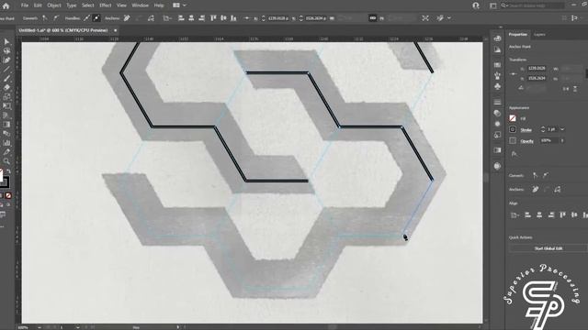Click Start Global Edit button
Image resolution: width=588 pixels, height=330 pixels.
pos(548,248)
